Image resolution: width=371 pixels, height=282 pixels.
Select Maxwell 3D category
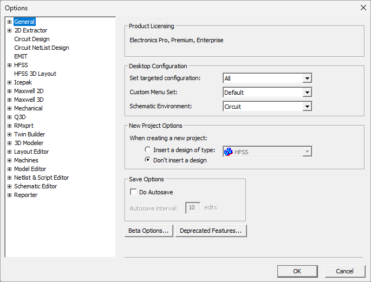click(29, 100)
